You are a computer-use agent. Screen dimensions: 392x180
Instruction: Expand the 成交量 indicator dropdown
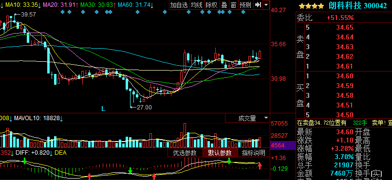(266, 118)
